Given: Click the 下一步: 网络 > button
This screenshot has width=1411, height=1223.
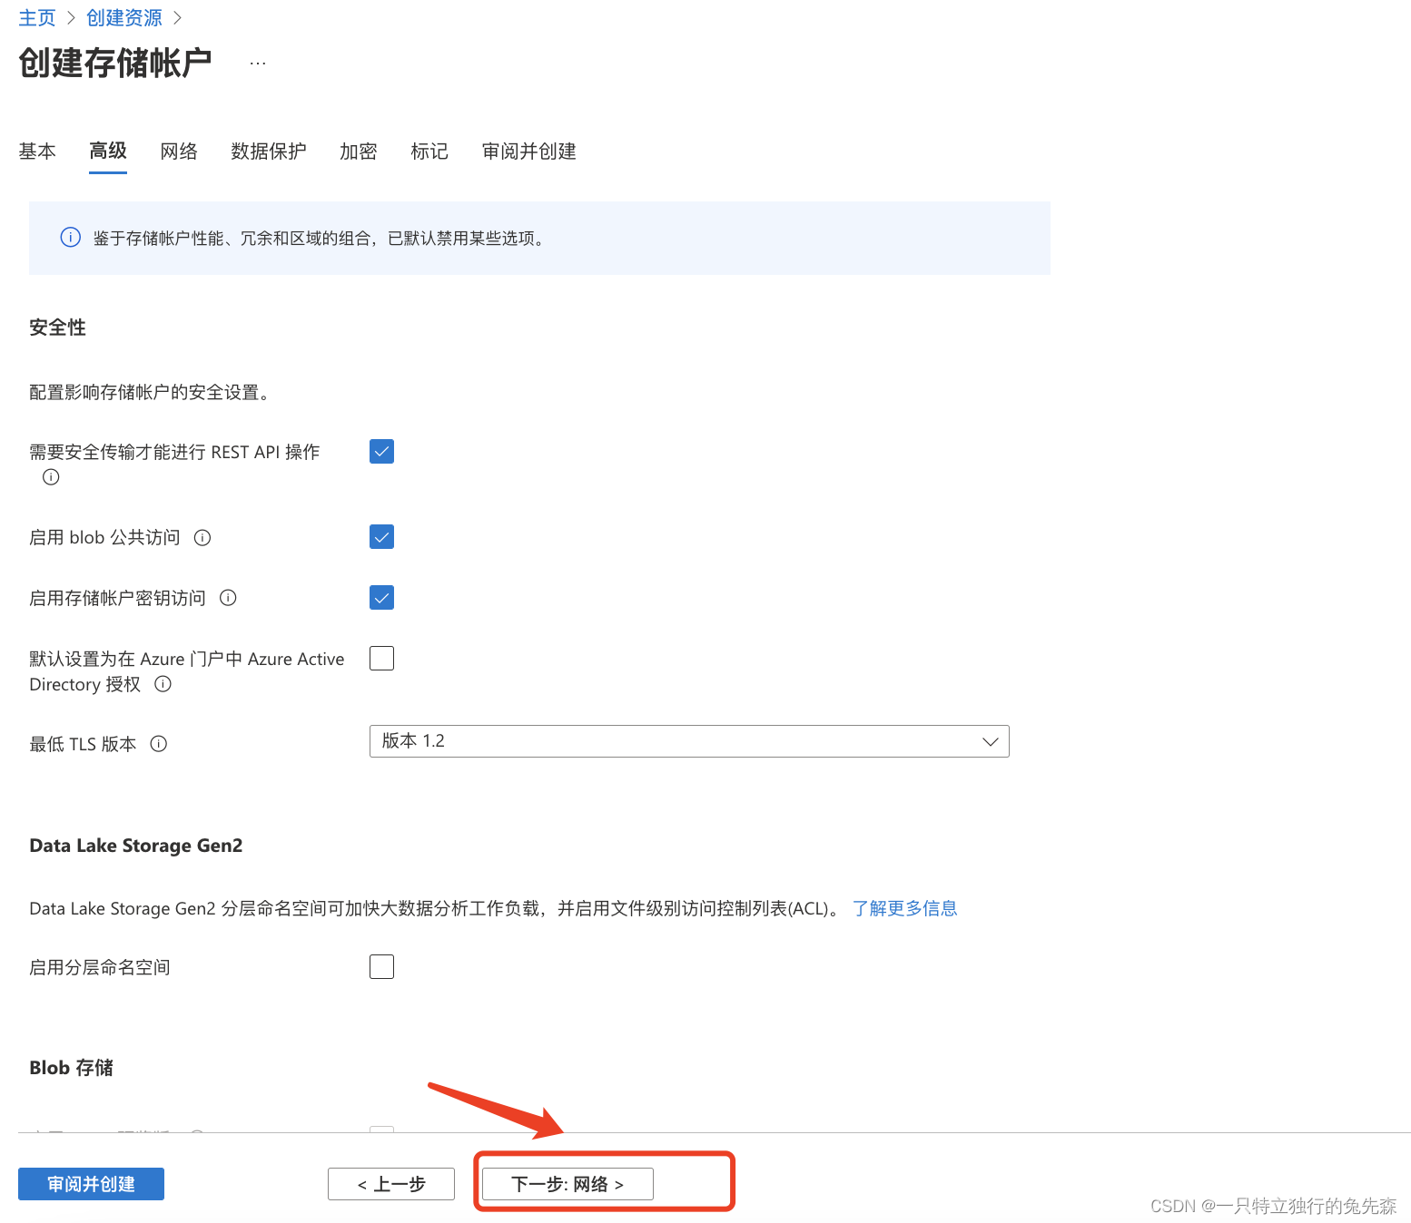Looking at the screenshot, I should 567,1184.
